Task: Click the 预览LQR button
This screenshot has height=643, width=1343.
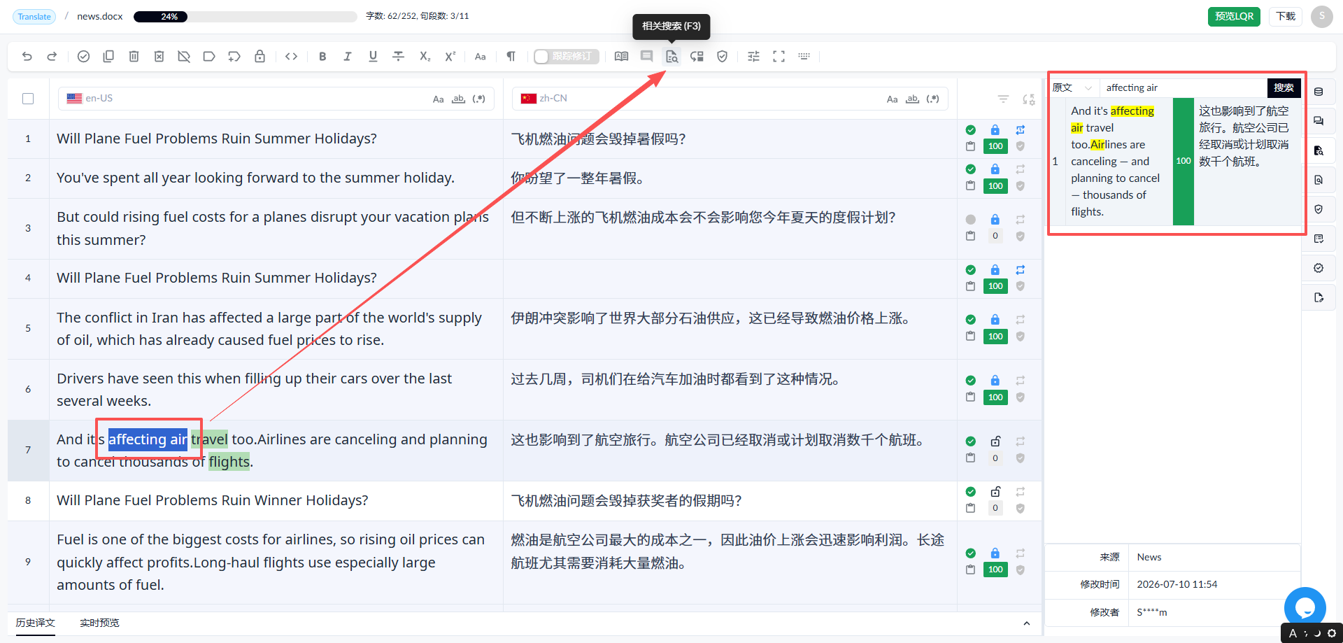Action: coord(1234,16)
